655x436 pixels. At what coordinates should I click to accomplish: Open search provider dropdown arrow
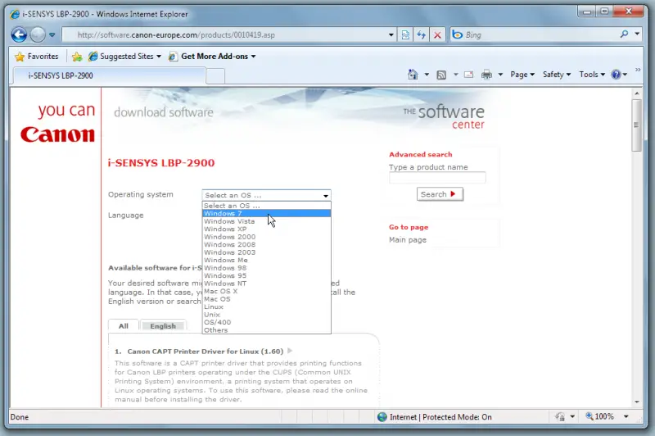[637, 34]
